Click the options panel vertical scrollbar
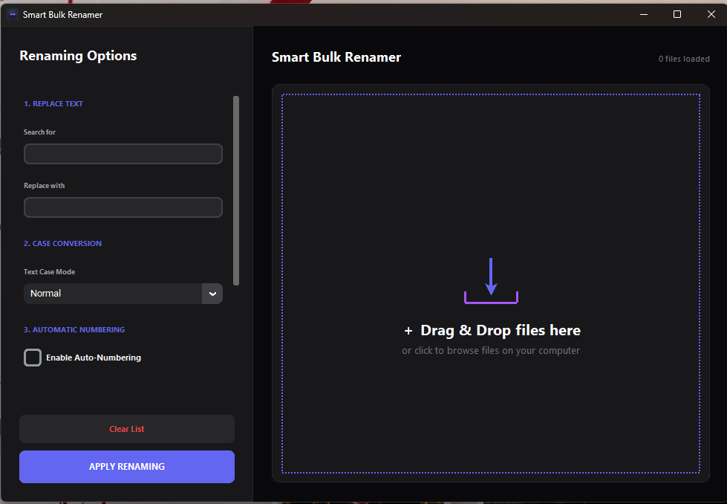 236,191
